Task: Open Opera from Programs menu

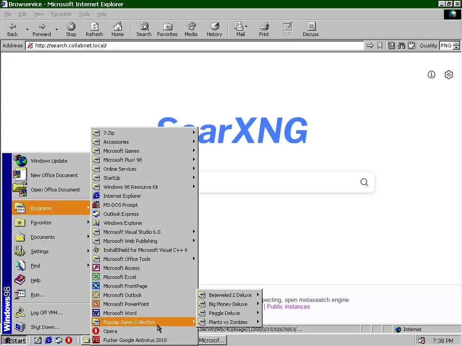Action: pyautogui.click(x=144, y=331)
